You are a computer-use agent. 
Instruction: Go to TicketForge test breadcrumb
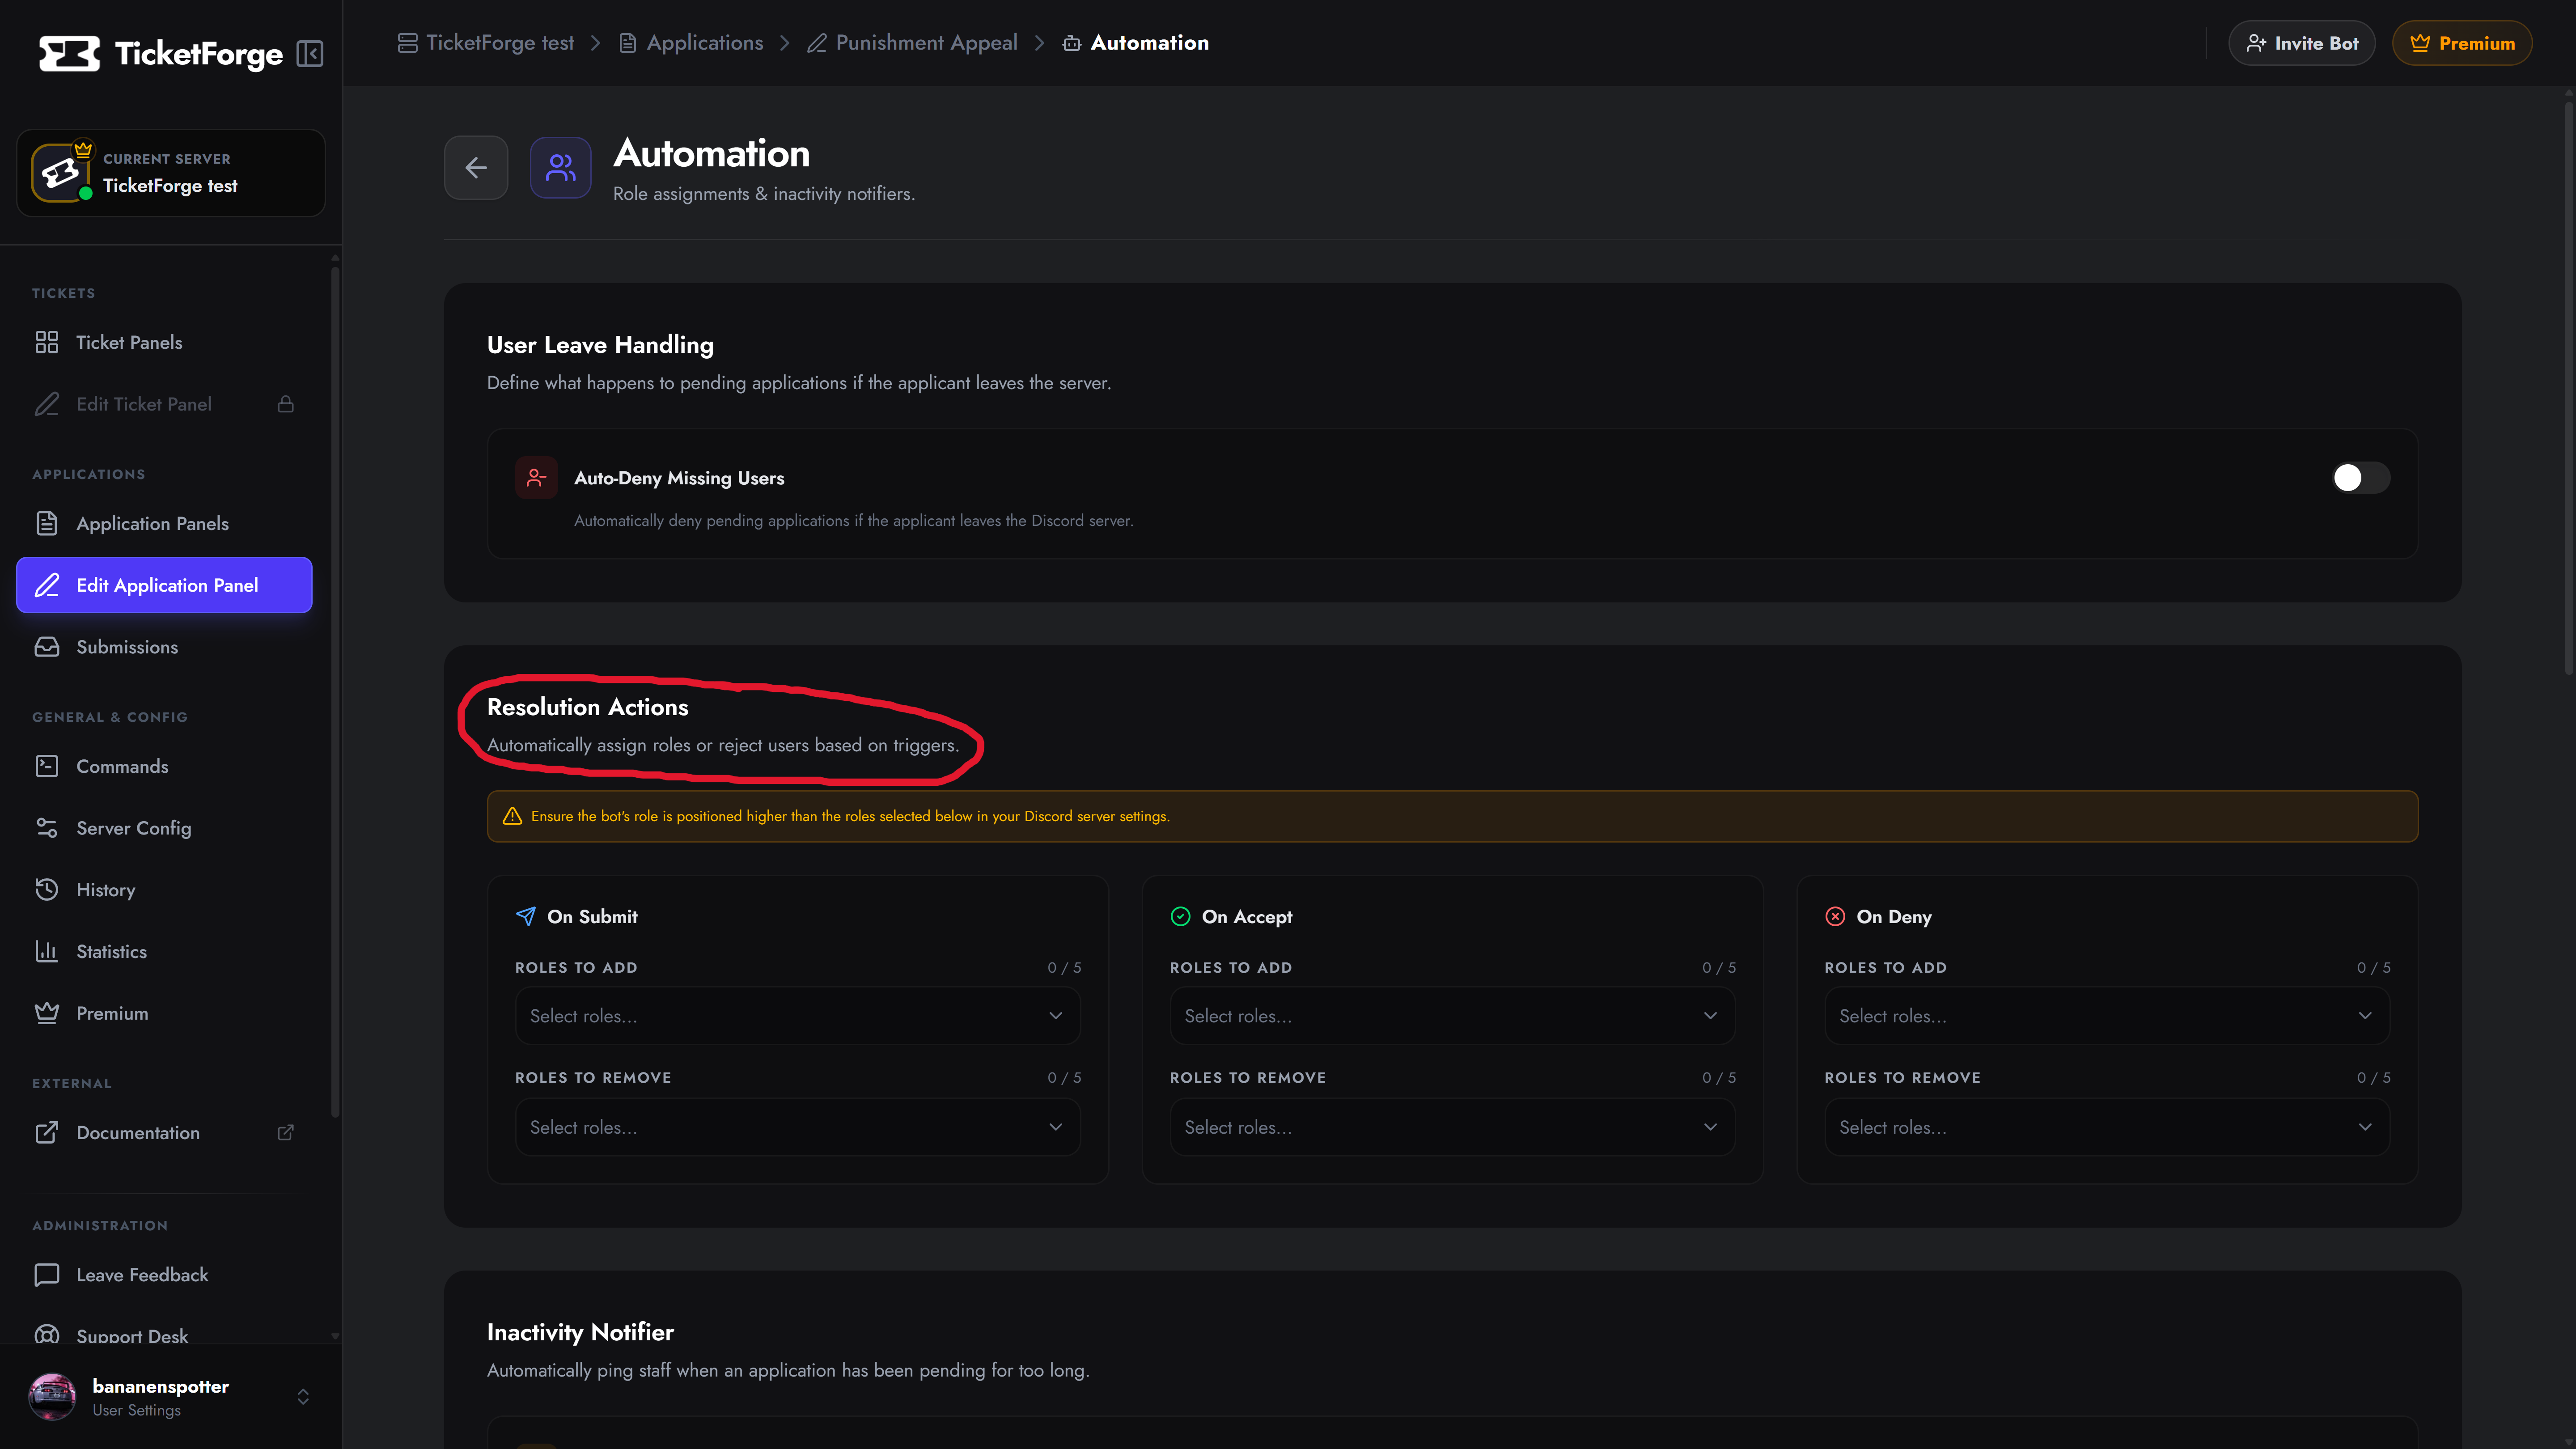tap(486, 43)
